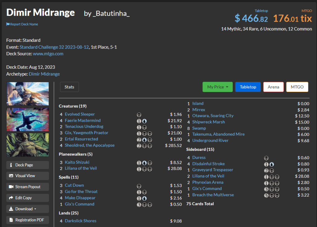The image size is (317, 227).
Task: Open the Standard Challenge 32 event link
Action: 54,47
